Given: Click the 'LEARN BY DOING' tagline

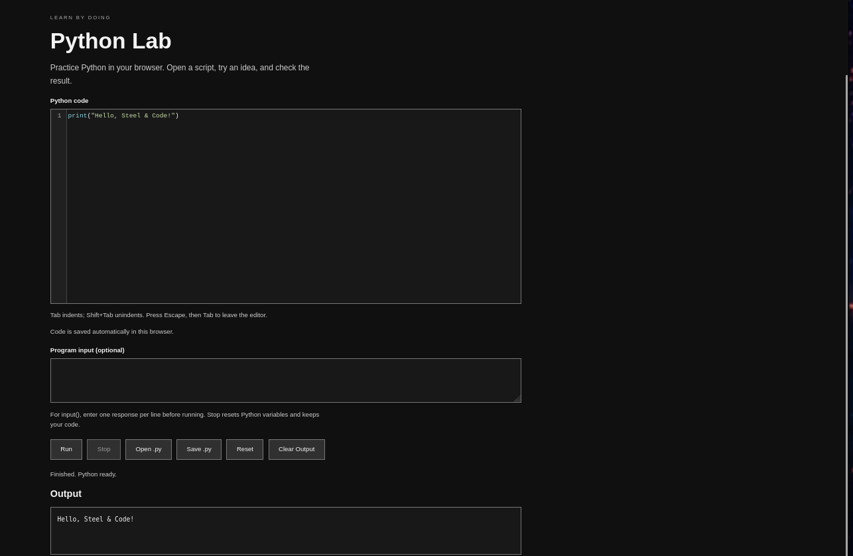Looking at the screenshot, I should pos(80,18).
